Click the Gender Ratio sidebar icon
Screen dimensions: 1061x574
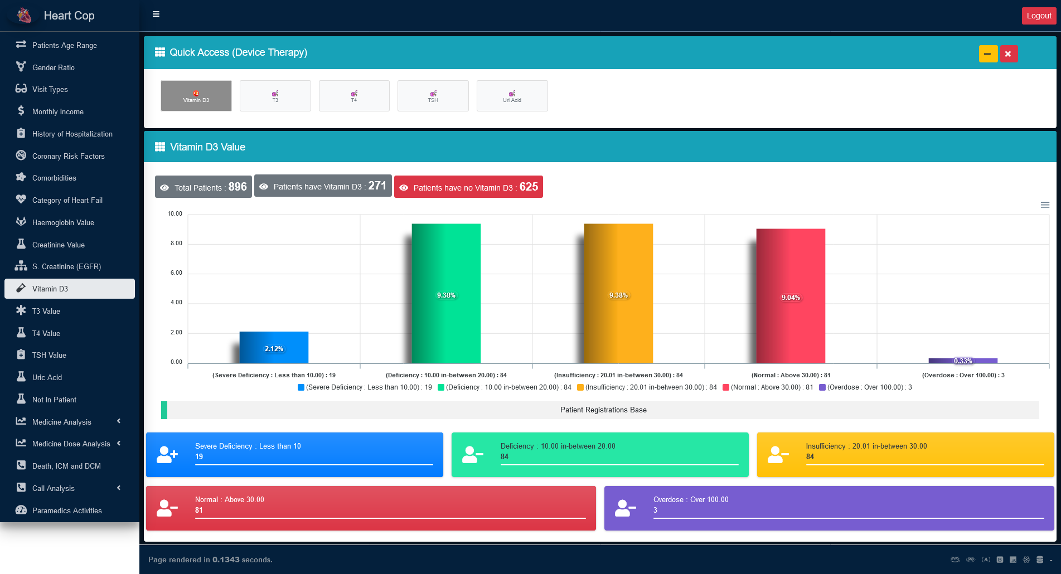coord(21,67)
